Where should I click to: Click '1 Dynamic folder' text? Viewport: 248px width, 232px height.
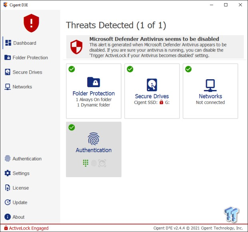point(94,105)
